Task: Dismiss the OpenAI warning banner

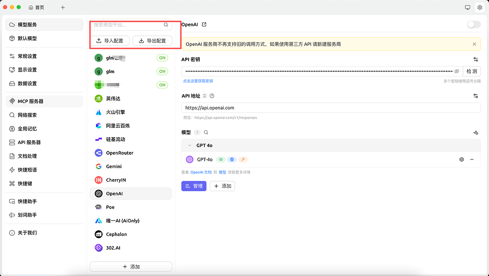Action: click(474, 44)
